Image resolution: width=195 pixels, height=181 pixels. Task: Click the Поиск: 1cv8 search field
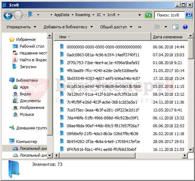(170, 15)
